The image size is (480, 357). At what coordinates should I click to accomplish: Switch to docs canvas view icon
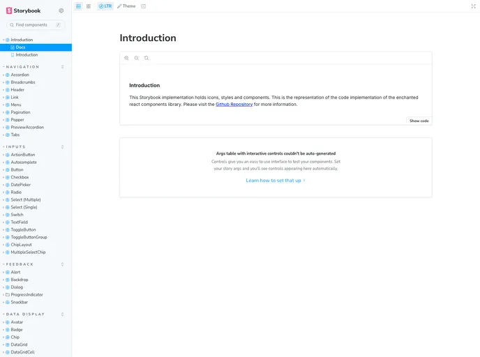(x=78, y=6)
